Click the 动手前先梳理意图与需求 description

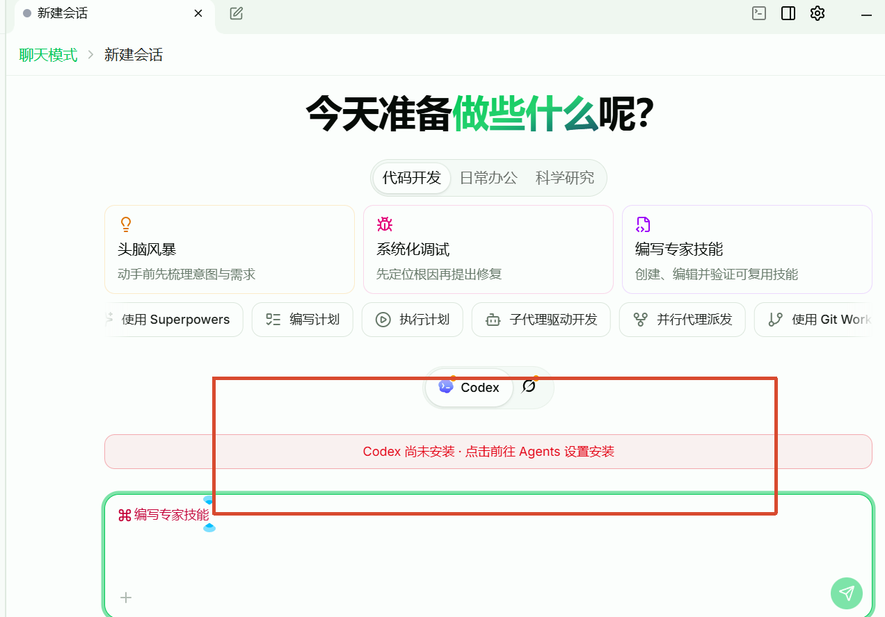pyautogui.click(x=186, y=274)
